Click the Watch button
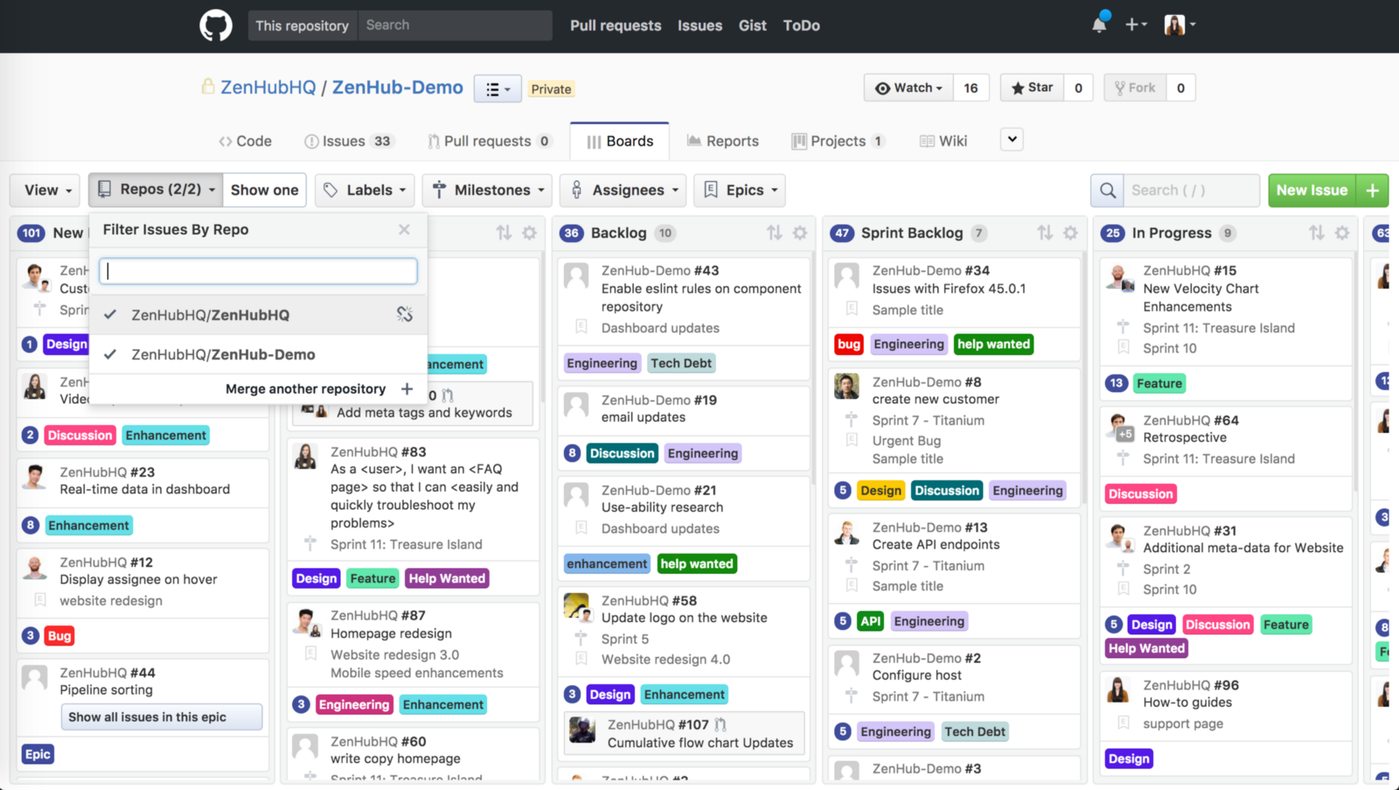This screenshot has width=1399, height=790. point(909,87)
